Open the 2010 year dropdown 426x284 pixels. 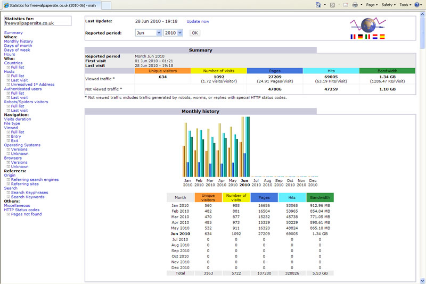pos(173,33)
